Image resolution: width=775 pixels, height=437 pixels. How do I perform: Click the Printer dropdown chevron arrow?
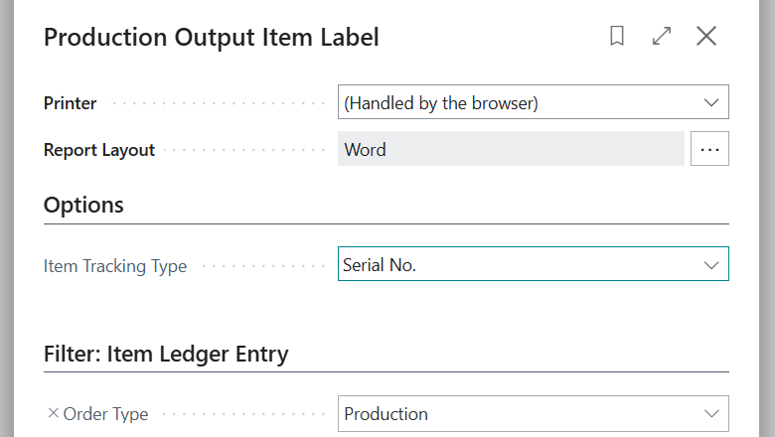coord(710,102)
